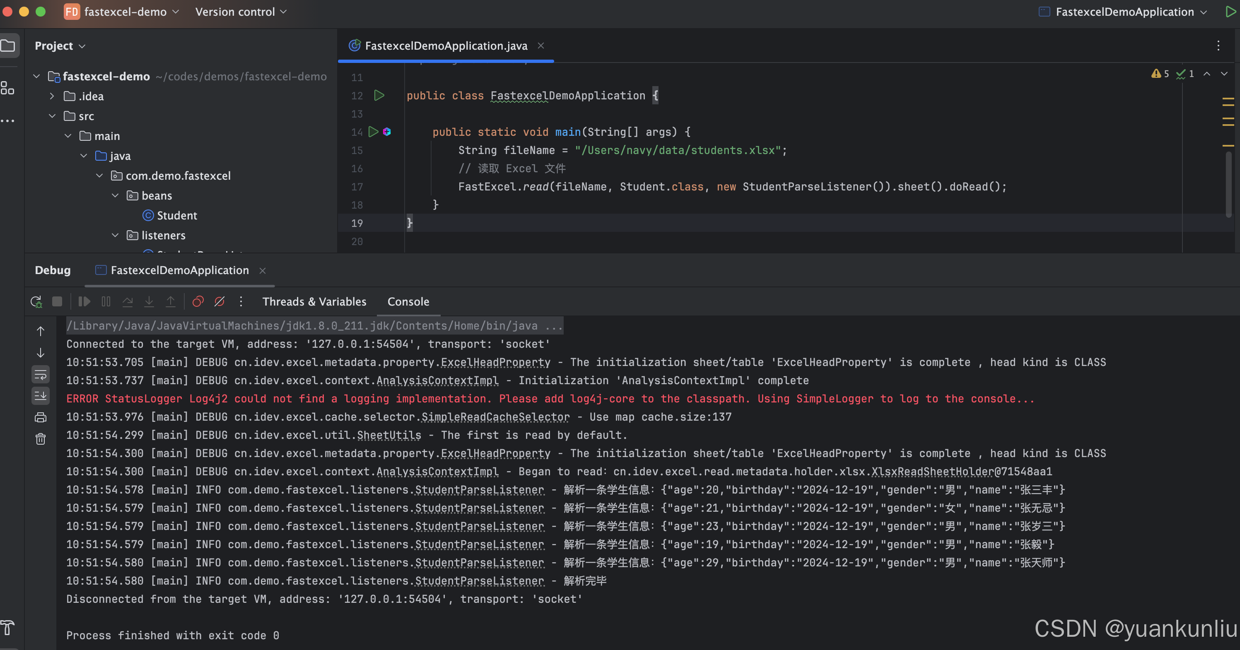The height and width of the screenshot is (650, 1240).
Task: Click the editor vertical scrollbar
Action: pos(1228,185)
